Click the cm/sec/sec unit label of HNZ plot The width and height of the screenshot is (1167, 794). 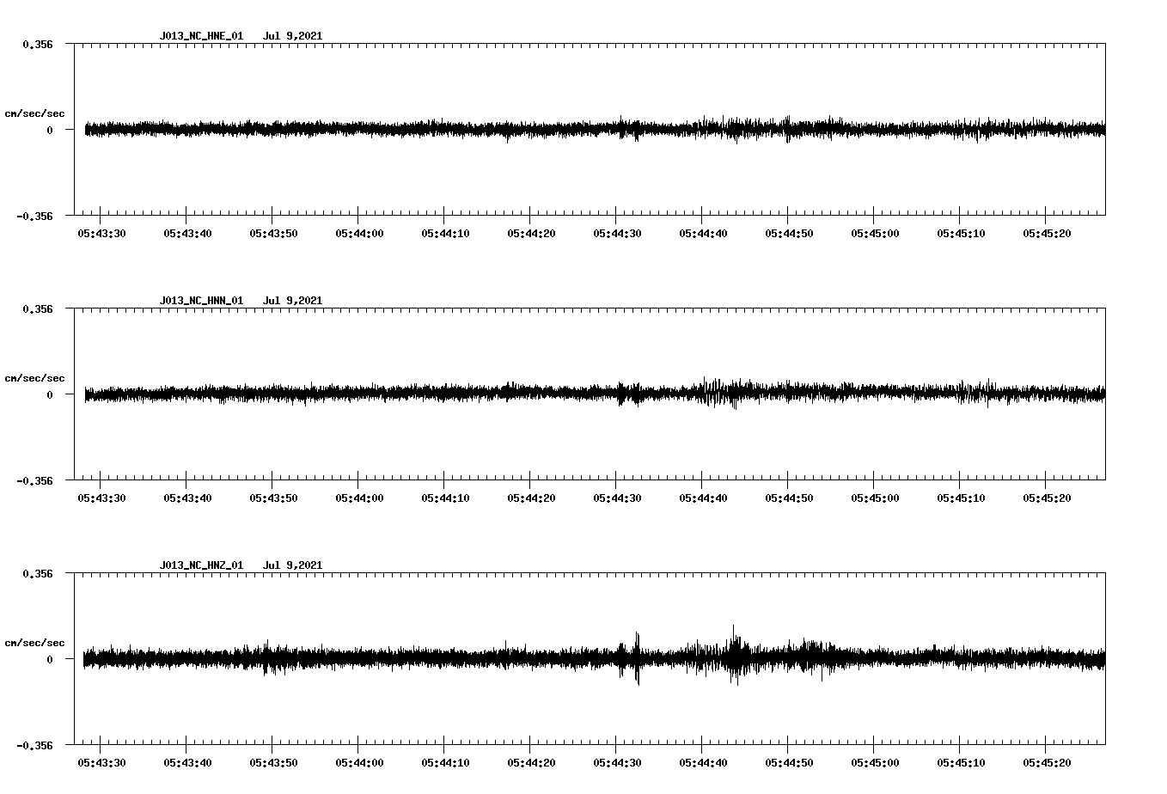(34, 643)
